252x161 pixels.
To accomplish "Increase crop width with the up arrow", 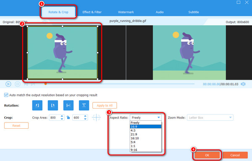I will click(62, 116).
